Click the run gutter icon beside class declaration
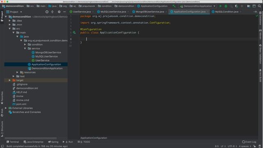 pos(74,32)
